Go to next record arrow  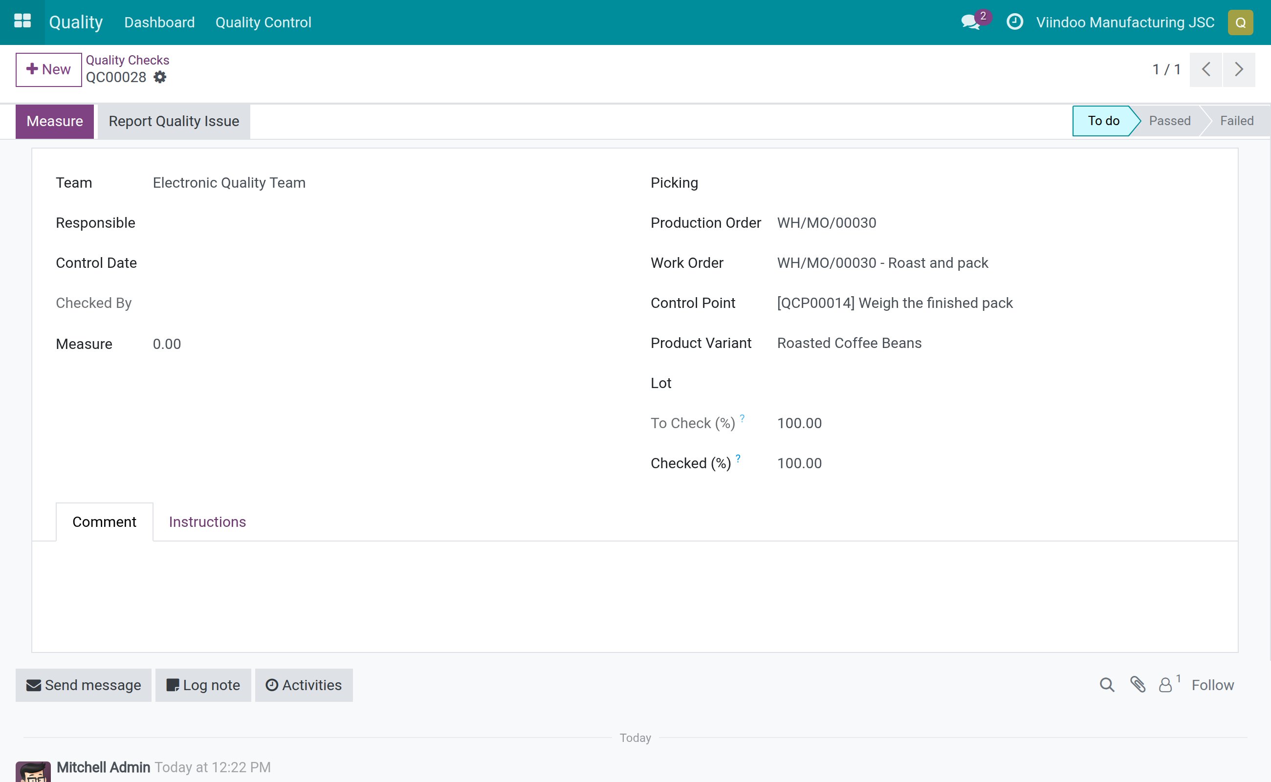(1238, 69)
